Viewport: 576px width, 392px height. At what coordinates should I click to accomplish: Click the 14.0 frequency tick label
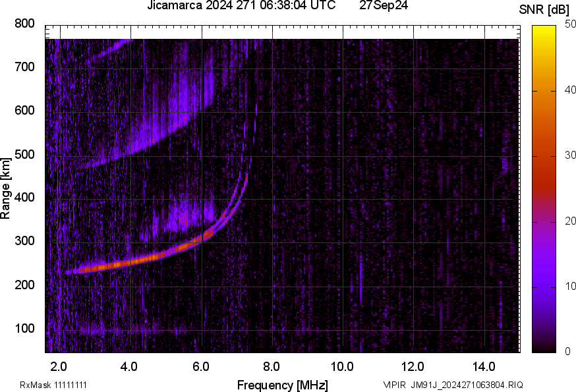484,366
